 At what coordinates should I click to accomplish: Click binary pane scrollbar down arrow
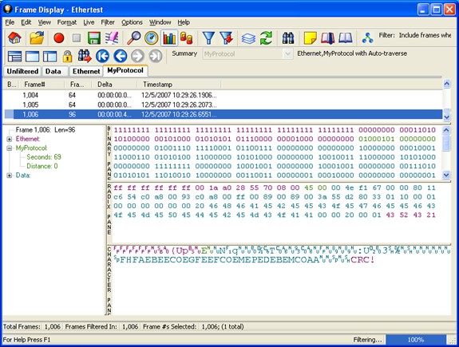(x=446, y=175)
